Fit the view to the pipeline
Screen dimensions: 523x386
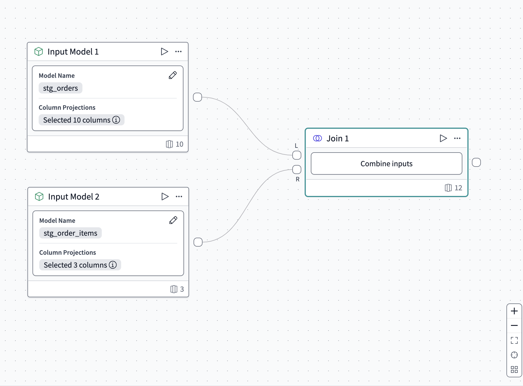tap(514, 340)
